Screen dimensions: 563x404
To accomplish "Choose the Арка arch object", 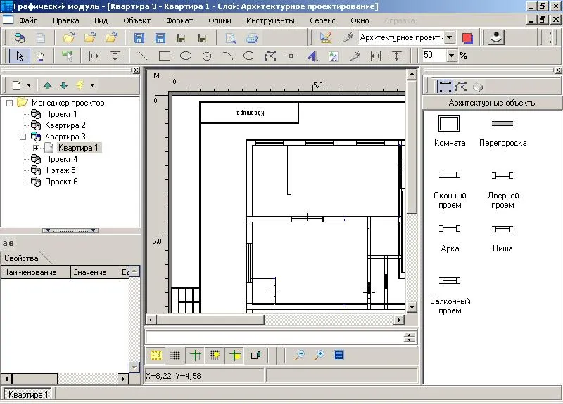I will pos(450,238).
